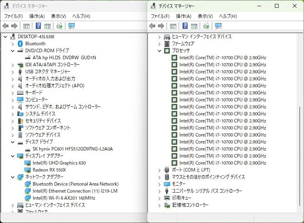Select Intel(R) Ethernet Connection (11) I219-LM
The image size is (304, 223).
click(75, 191)
